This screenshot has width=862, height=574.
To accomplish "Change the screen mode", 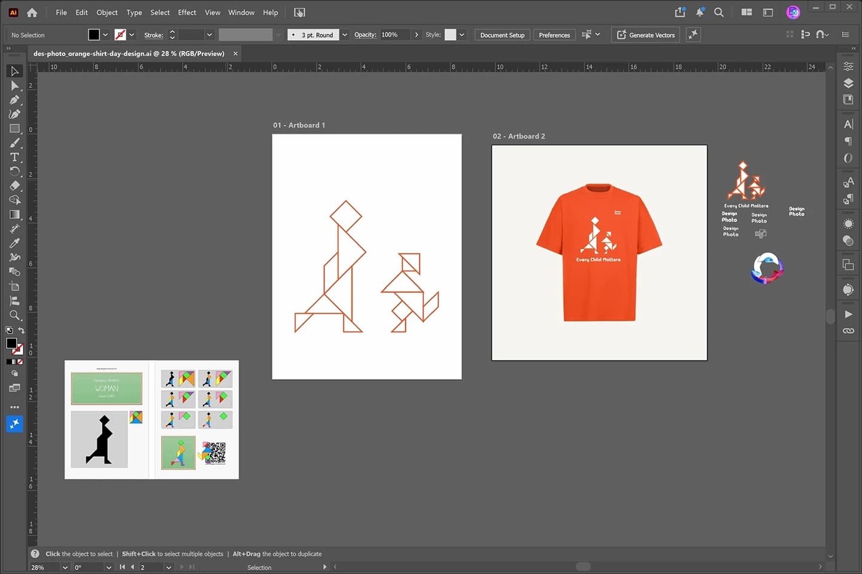I will 14,388.
